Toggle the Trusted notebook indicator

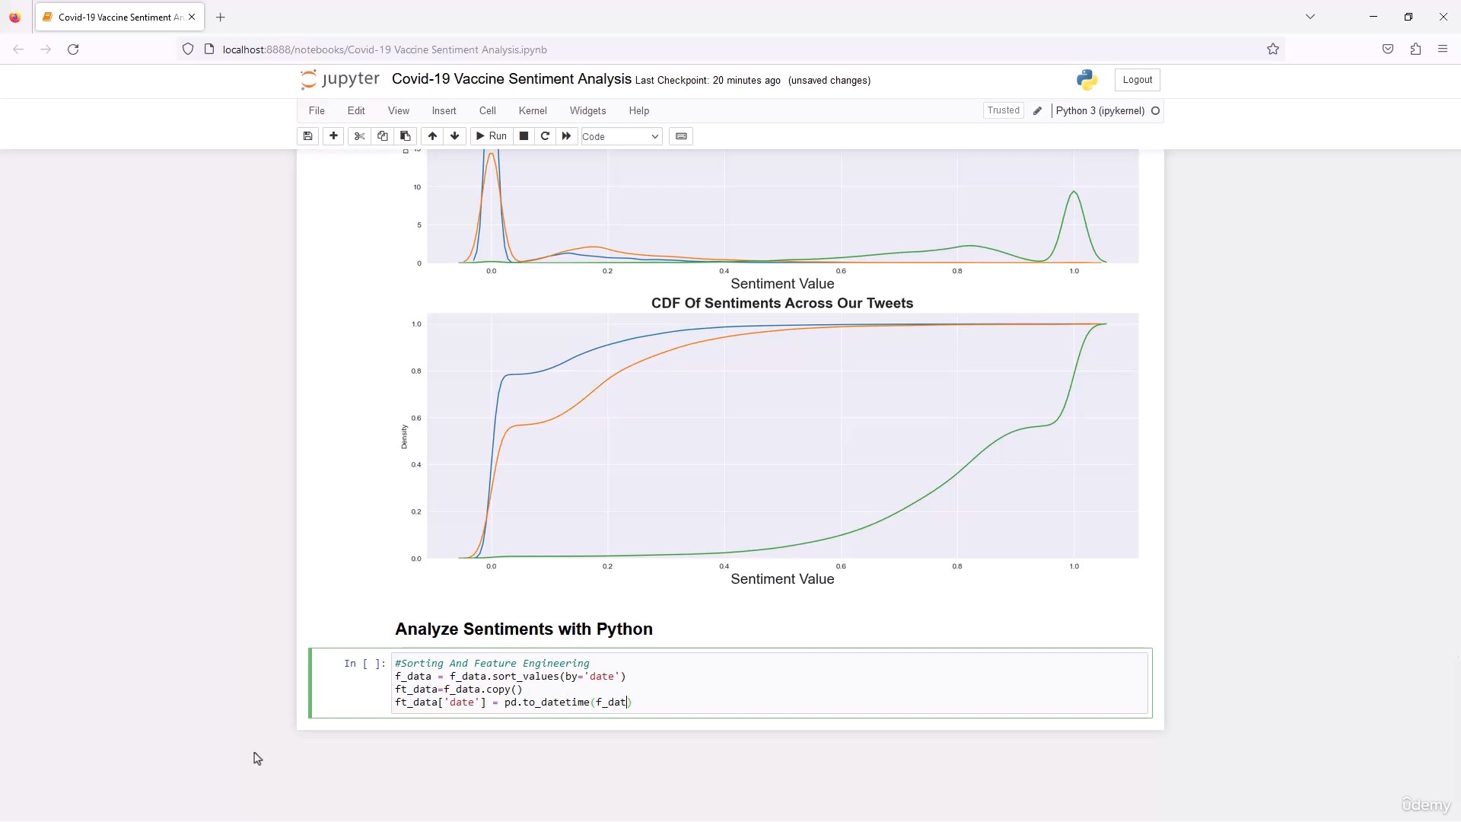[1003, 110]
